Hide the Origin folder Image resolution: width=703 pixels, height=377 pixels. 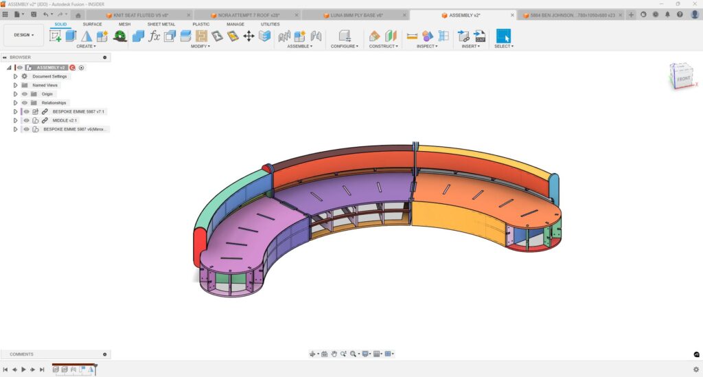pyautogui.click(x=25, y=94)
